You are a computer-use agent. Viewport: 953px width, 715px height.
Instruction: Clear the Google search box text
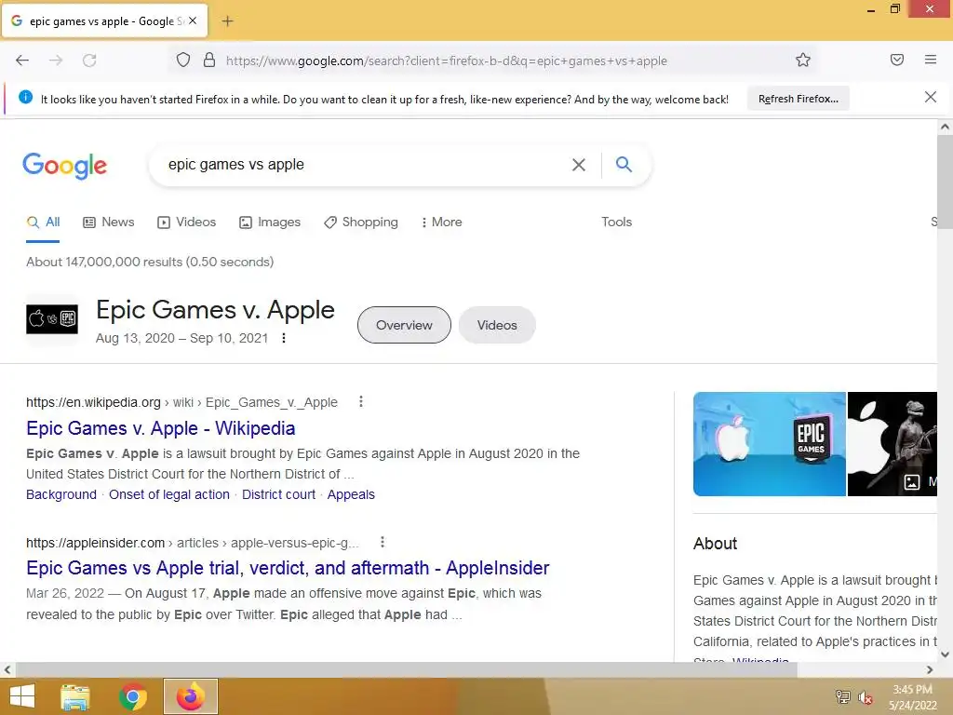pyautogui.click(x=579, y=165)
